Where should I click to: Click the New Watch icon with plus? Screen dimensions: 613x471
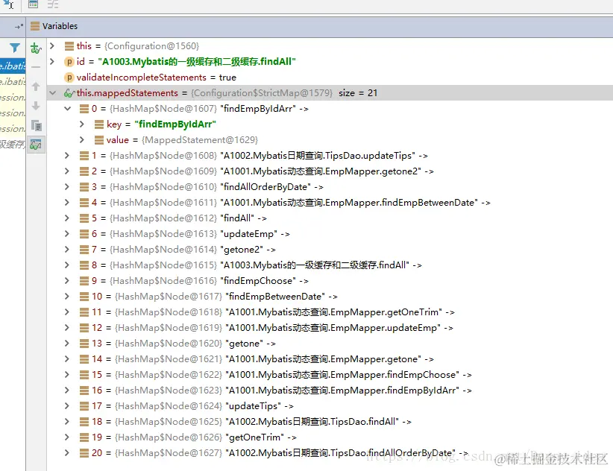[36, 48]
